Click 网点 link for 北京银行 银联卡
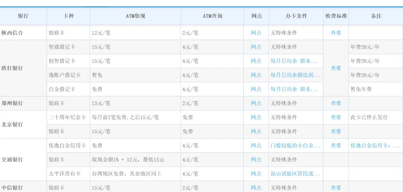This screenshot has width=403, height=192. tap(256, 132)
